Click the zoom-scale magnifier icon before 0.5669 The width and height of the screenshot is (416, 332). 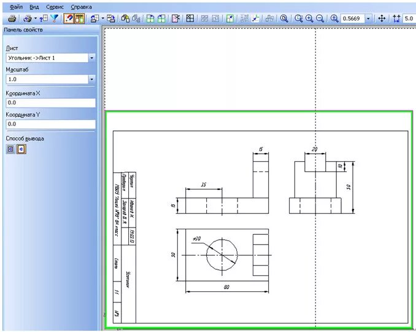[x=334, y=18]
